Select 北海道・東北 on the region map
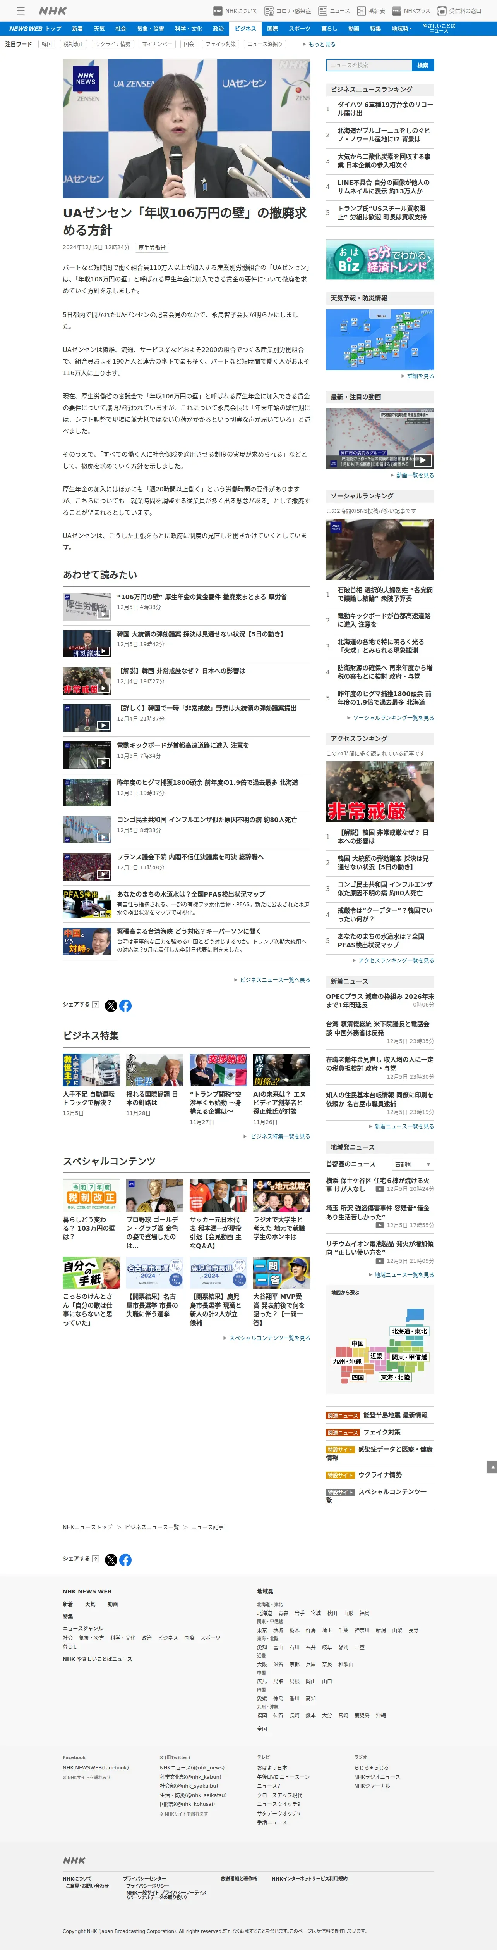The width and height of the screenshot is (497, 1950). pyautogui.click(x=409, y=1331)
